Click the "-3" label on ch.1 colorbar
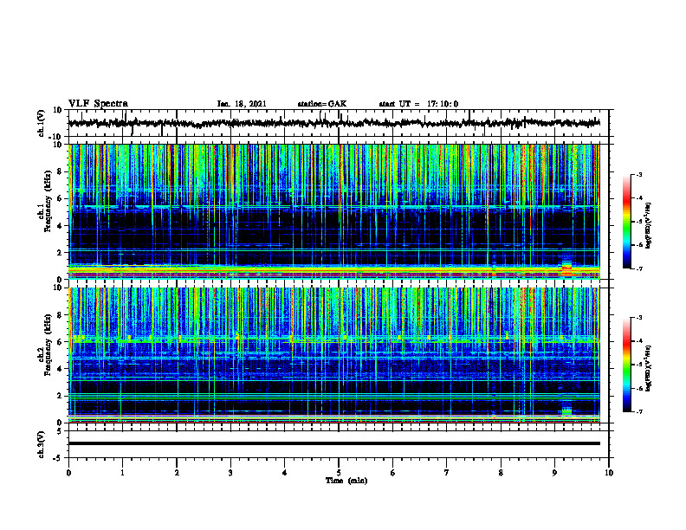686x530 pixels. click(x=639, y=174)
